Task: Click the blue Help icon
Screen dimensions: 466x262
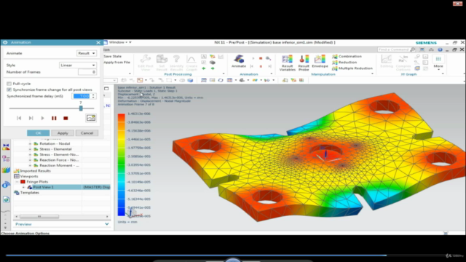Action: 440,49
